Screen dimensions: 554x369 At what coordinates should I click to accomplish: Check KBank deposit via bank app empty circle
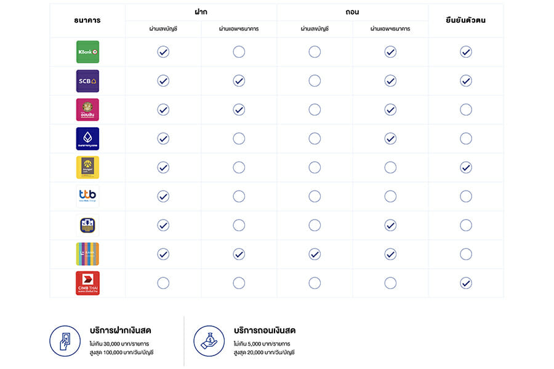point(239,52)
